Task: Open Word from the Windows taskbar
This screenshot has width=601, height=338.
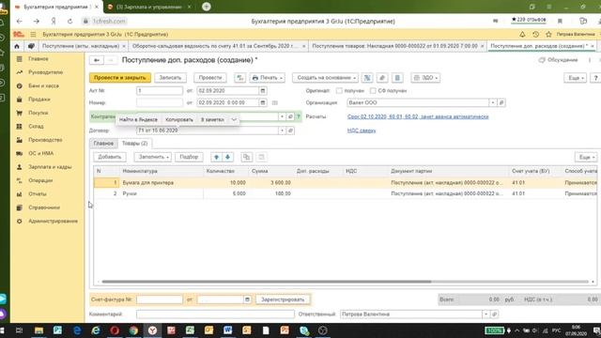Action: tap(227, 330)
